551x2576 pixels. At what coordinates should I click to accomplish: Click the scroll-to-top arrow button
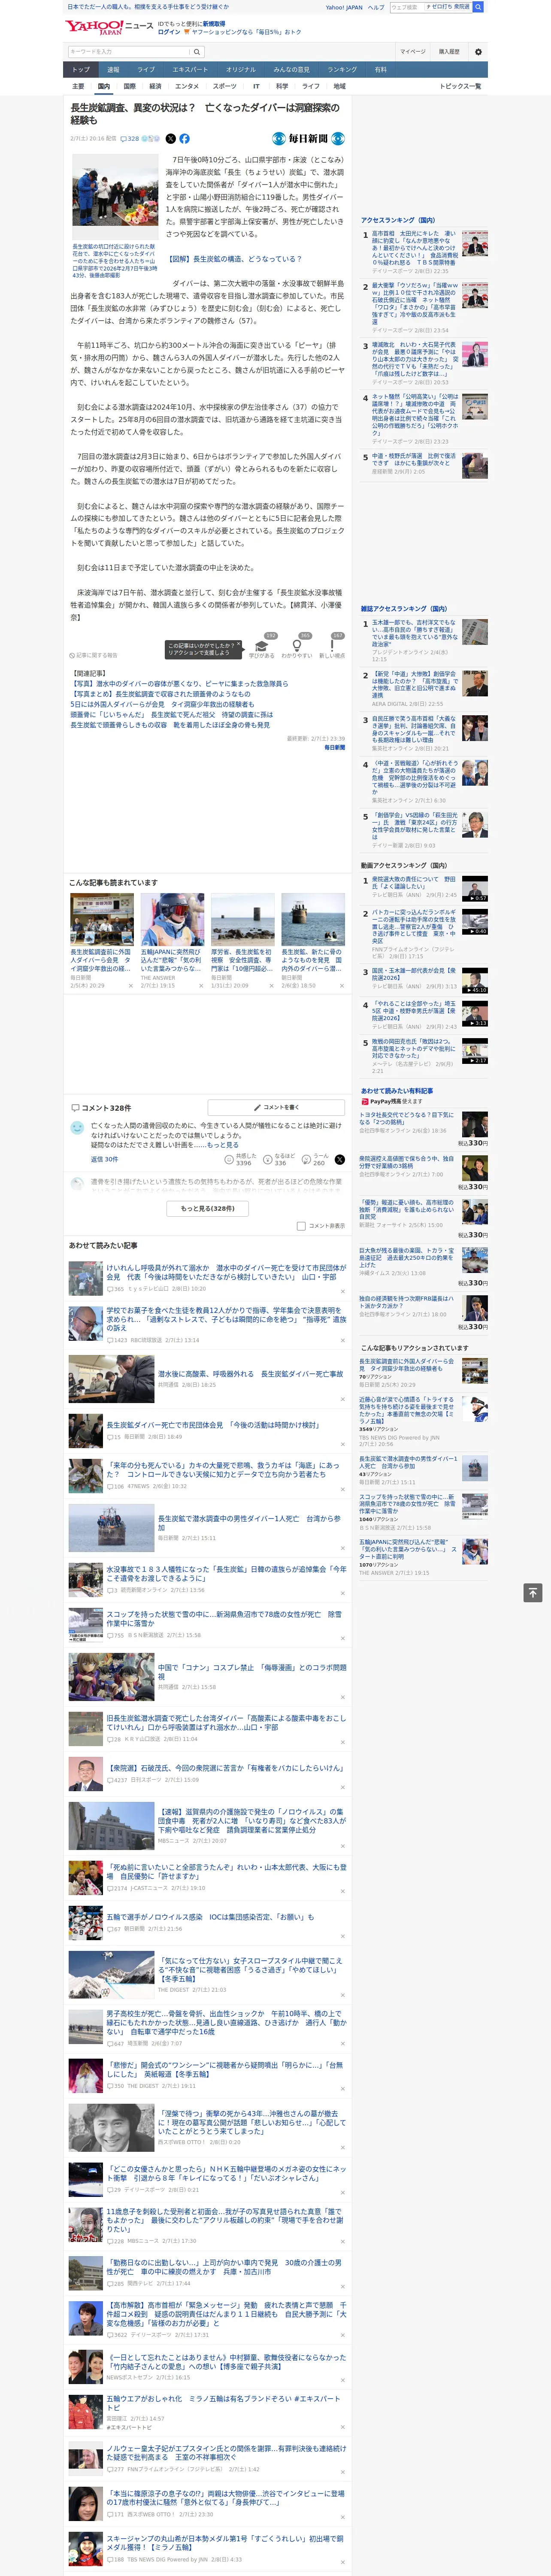click(x=534, y=1592)
